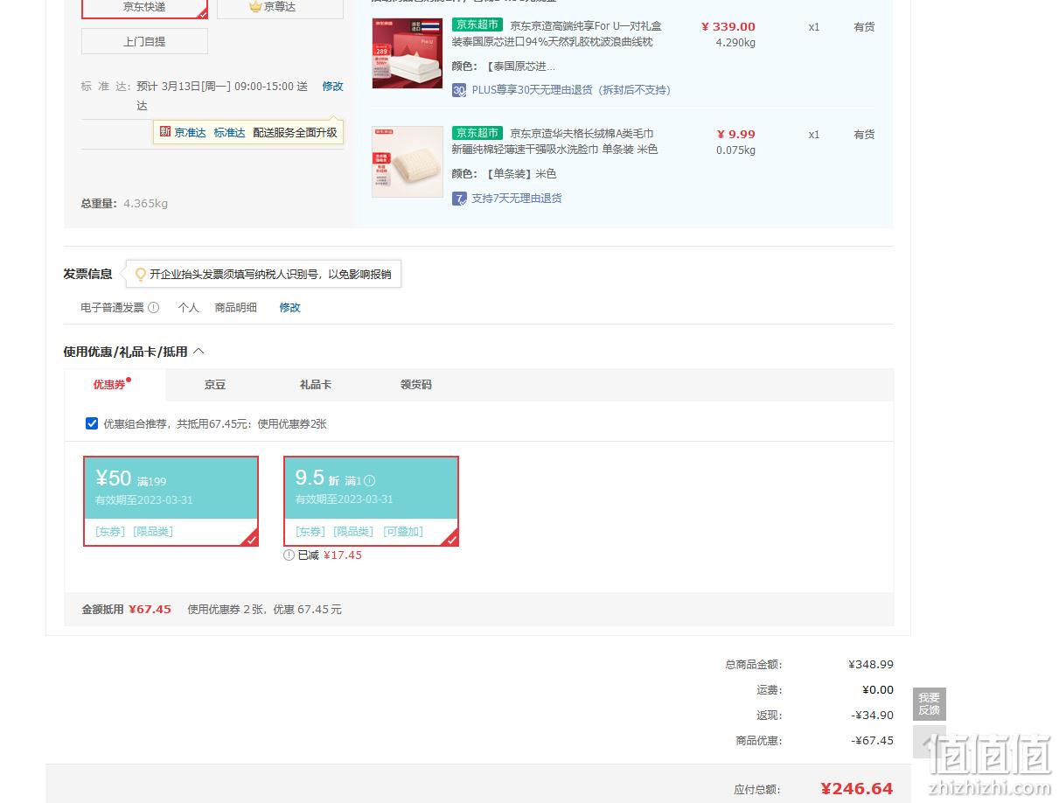Click the pillow price ¥ 339.00
1059x803 pixels.
(728, 27)
